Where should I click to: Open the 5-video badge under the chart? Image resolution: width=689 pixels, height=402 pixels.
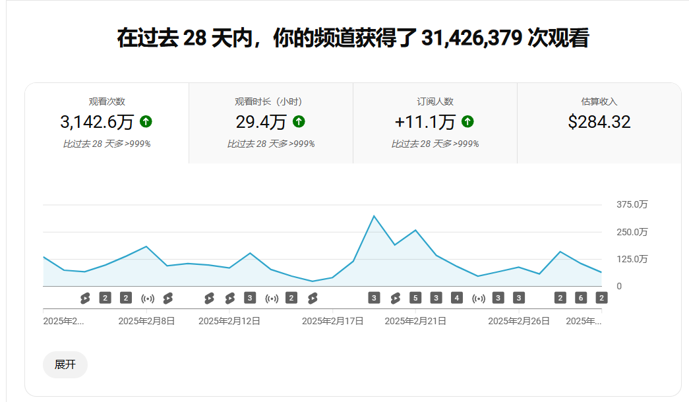[x=415, y=299]
